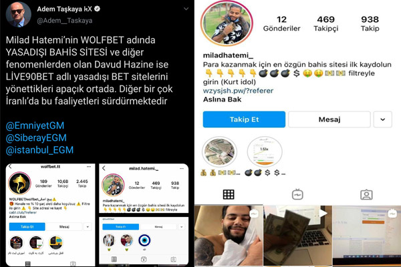Open Adem Taşkaya's avatar
401x267 pixels.
(18, 14)
